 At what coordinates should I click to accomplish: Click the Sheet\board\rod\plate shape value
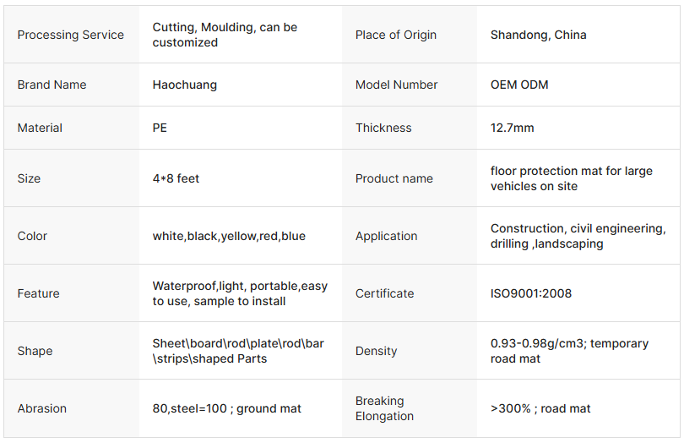pyautogui.click(x=238, y=351)
